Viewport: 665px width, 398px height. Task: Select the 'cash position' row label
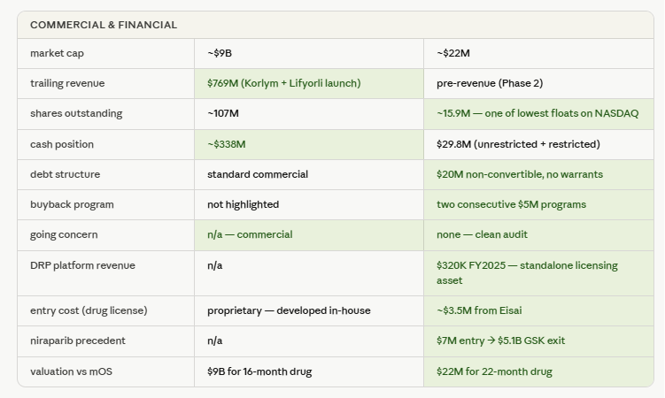coord(62,144)
